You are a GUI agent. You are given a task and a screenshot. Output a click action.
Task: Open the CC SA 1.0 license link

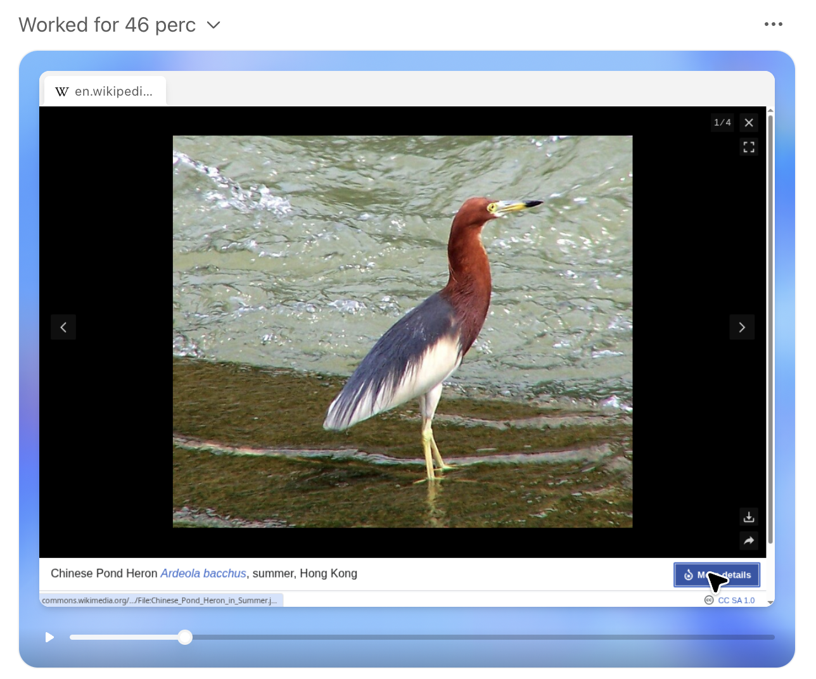coord(736,600)
